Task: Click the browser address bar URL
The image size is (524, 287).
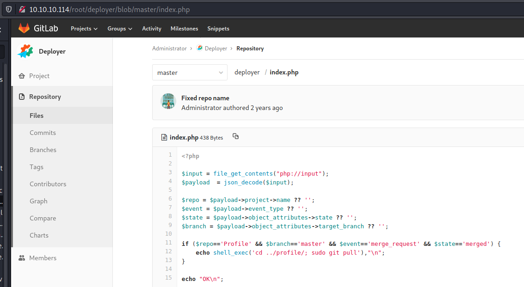Action: click(x=109, y=9)
